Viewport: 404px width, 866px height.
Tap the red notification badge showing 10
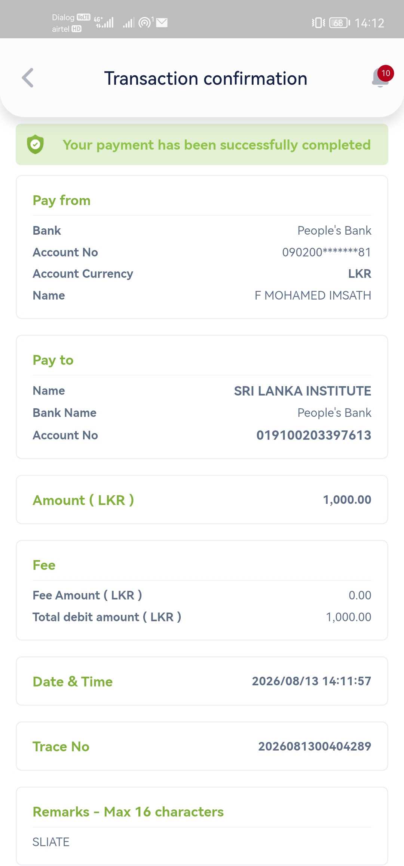386,73
